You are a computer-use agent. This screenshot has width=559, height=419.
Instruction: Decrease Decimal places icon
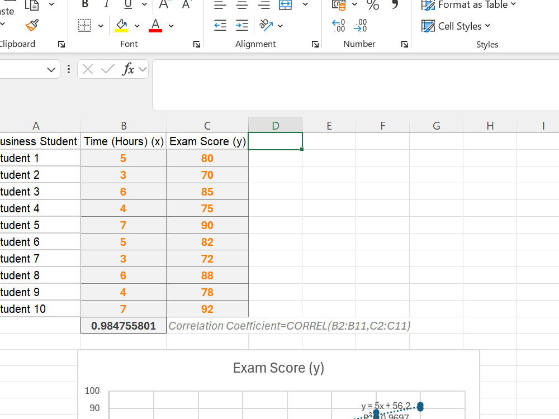click(361, 26)
